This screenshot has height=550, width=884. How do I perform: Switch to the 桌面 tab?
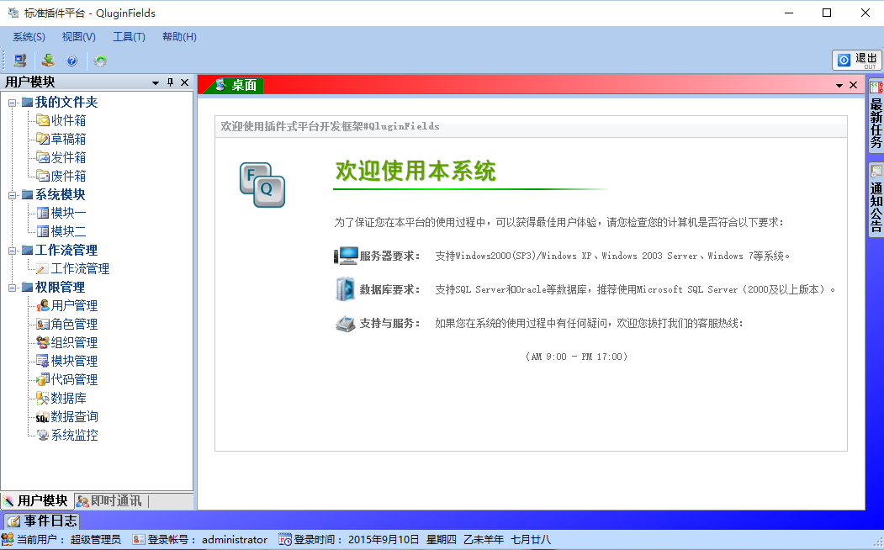pyautogui.click(x=236, y=85)
